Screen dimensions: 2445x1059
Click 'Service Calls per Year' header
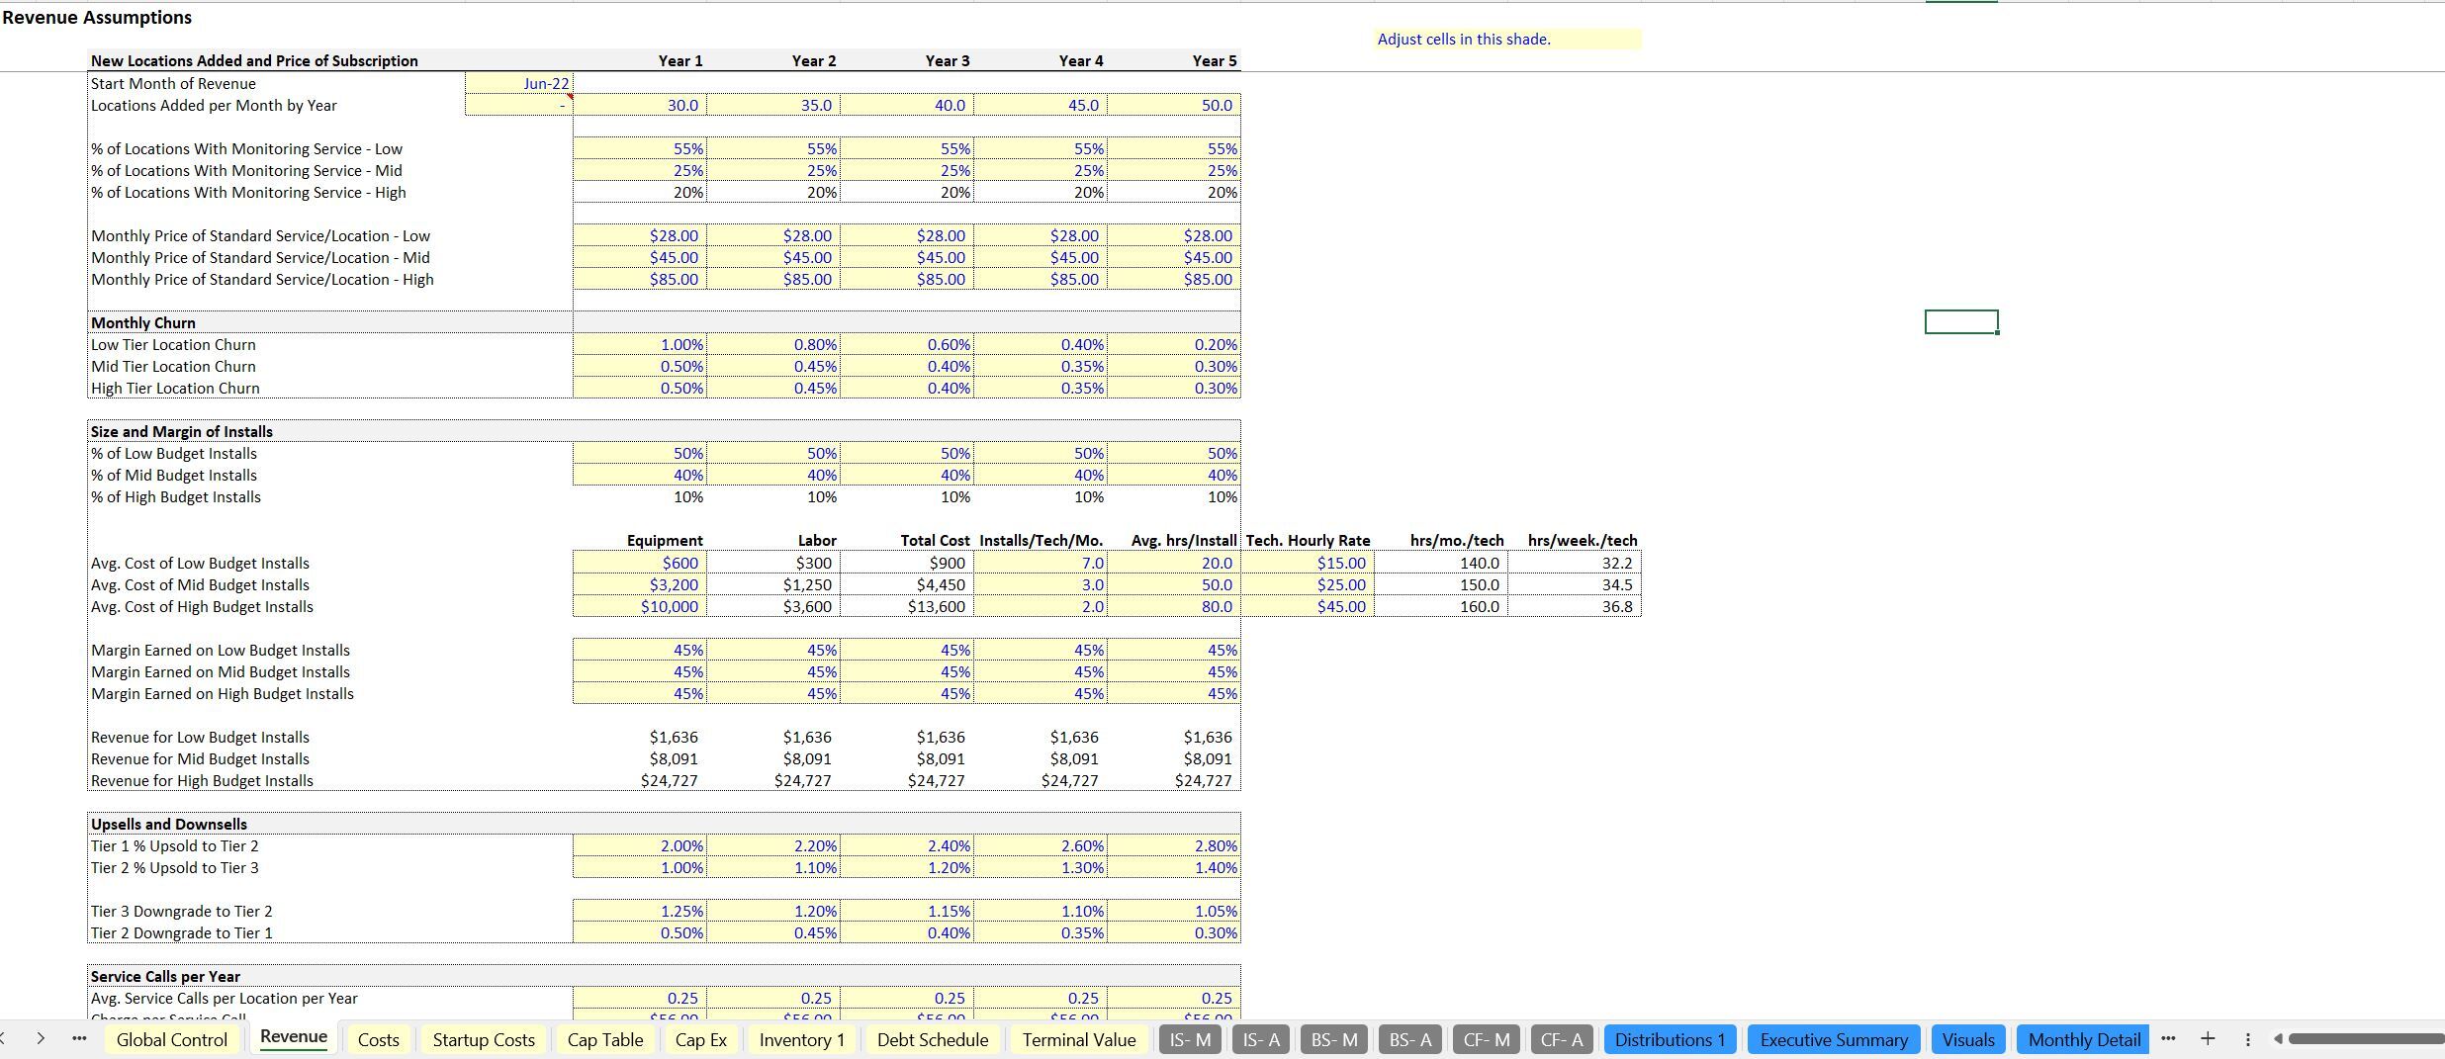coord(166,976)
